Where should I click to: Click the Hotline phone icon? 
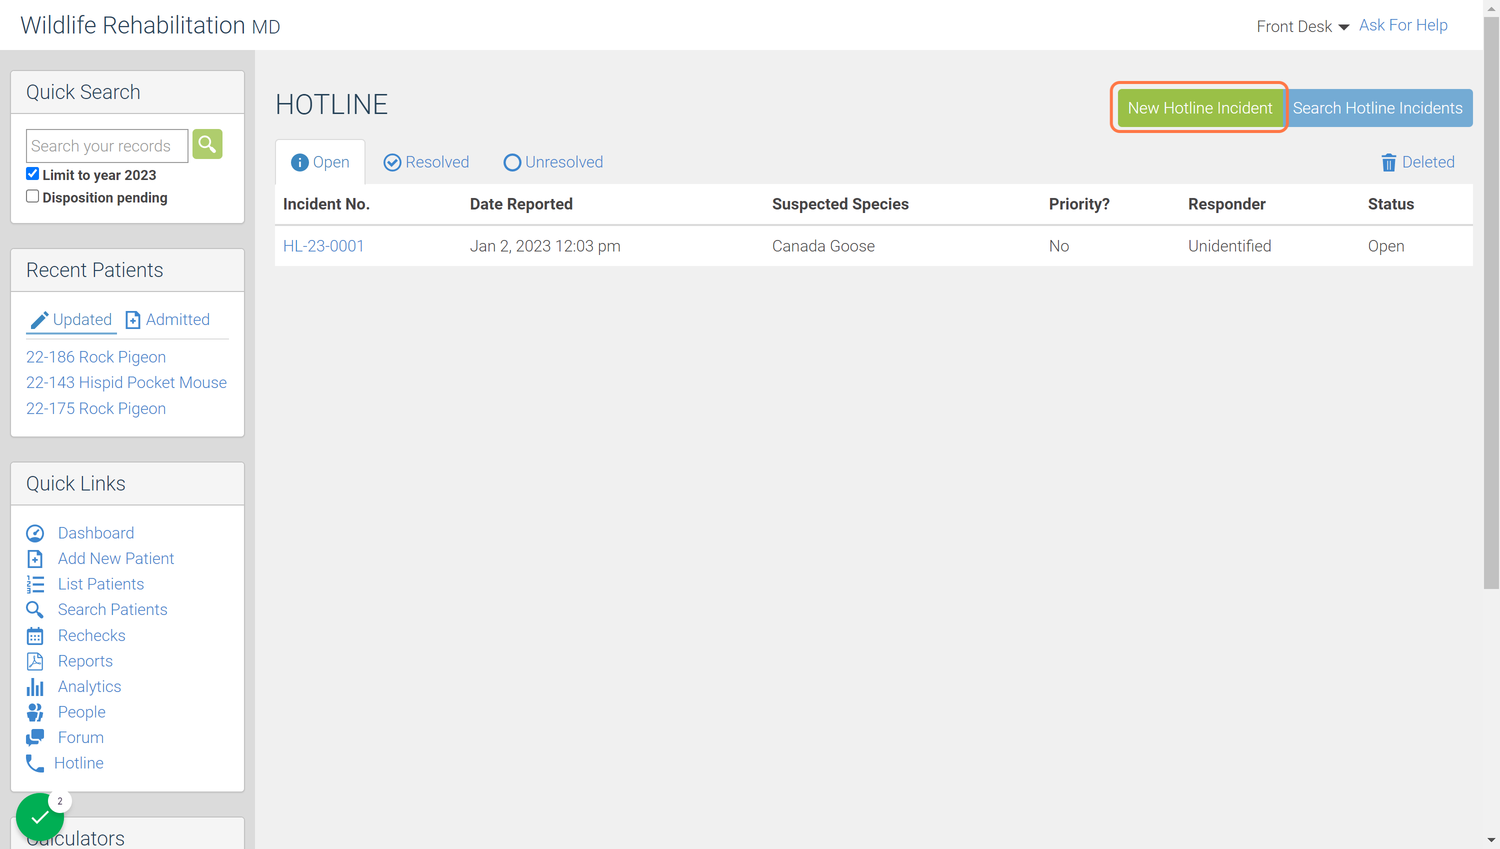(x=35, y=763)
